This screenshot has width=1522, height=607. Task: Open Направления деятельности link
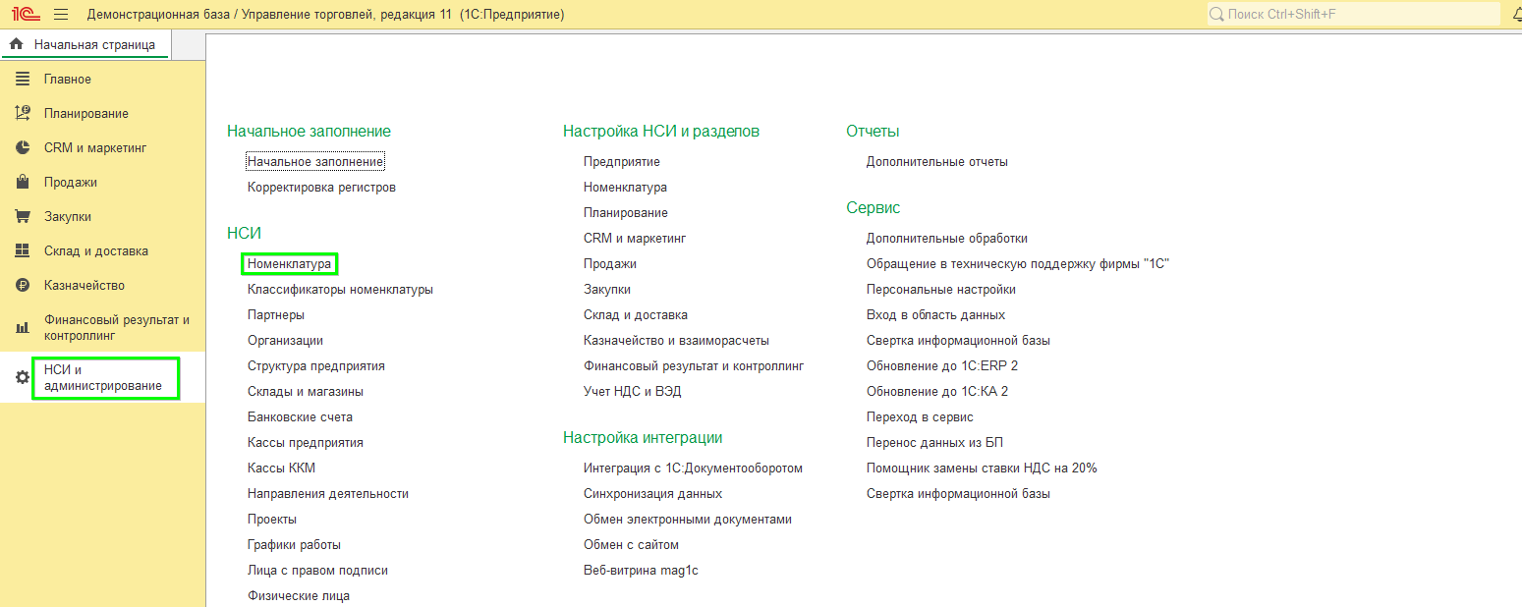[x=328, y=493]
